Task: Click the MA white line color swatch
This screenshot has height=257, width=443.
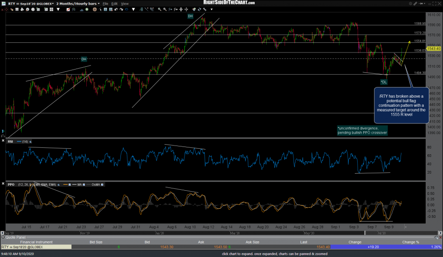Action: [74, 185]
